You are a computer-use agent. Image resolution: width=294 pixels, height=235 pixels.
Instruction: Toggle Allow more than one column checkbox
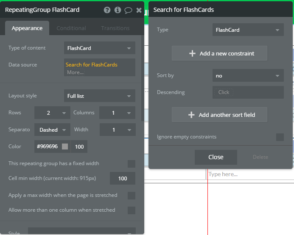[x=132, y=210]
